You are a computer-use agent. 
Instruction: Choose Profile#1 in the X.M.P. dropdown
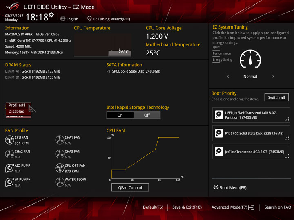click(x=17, y=105)
